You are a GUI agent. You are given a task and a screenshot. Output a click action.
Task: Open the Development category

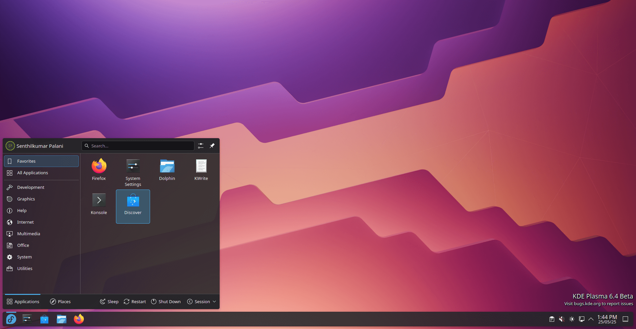[41, 188]
